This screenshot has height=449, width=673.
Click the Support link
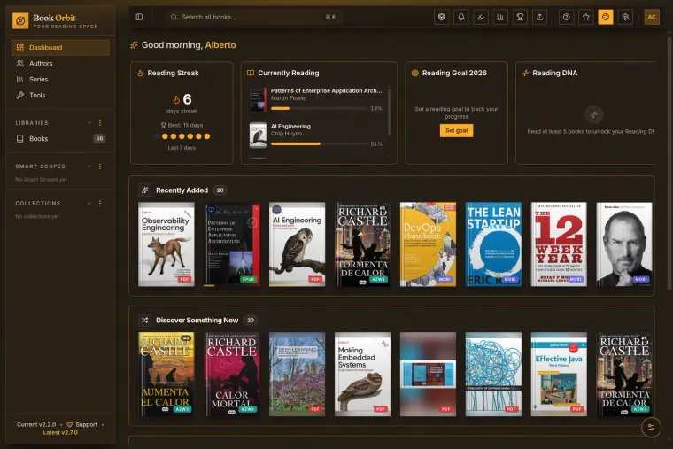tap(82, 424)
